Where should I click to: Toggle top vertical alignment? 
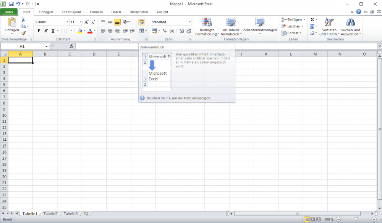[x=103, y=22]
